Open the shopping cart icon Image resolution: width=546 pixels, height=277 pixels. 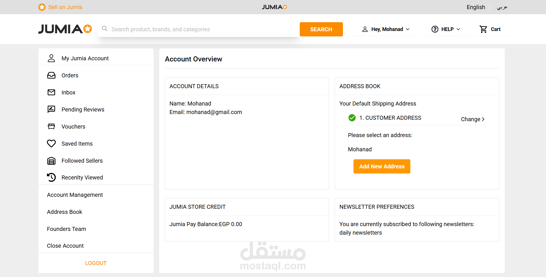click(483, 29)
